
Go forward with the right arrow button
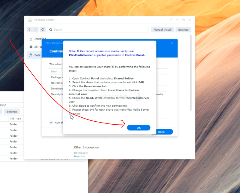point(36,30)
